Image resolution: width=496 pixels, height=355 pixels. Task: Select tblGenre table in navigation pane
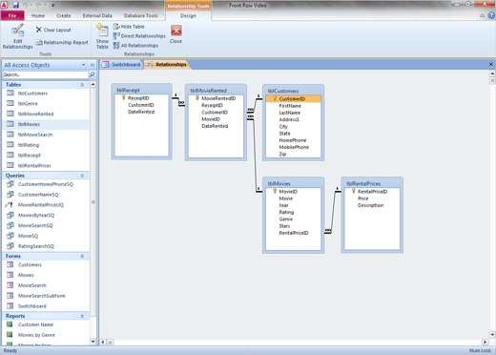pos(46,104)
